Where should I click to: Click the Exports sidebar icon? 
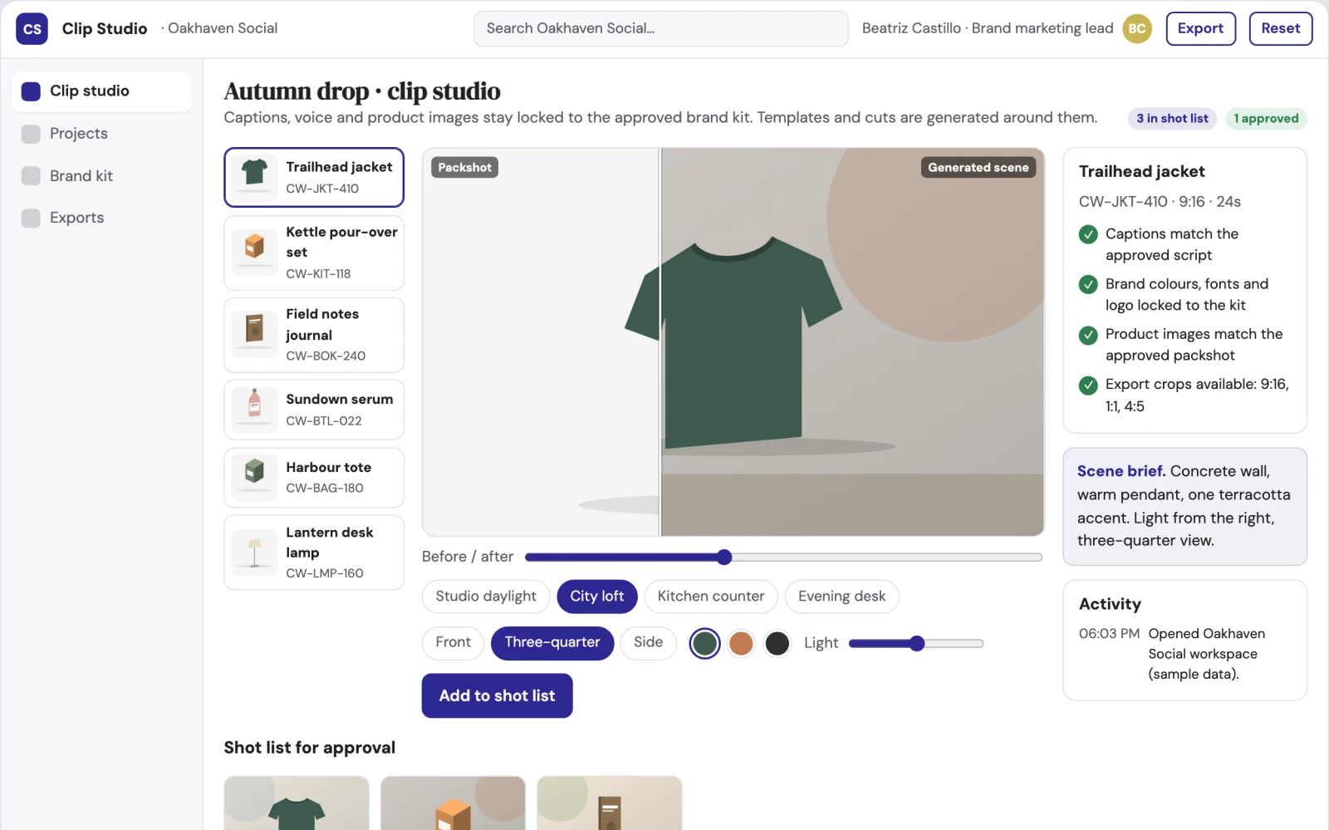[31, 218]
